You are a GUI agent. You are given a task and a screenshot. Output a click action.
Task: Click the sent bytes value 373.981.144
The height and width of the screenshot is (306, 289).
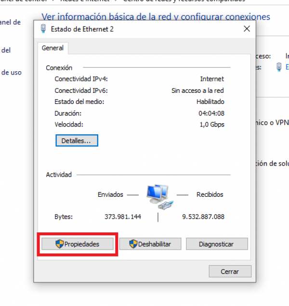click(x=123, y=217)
